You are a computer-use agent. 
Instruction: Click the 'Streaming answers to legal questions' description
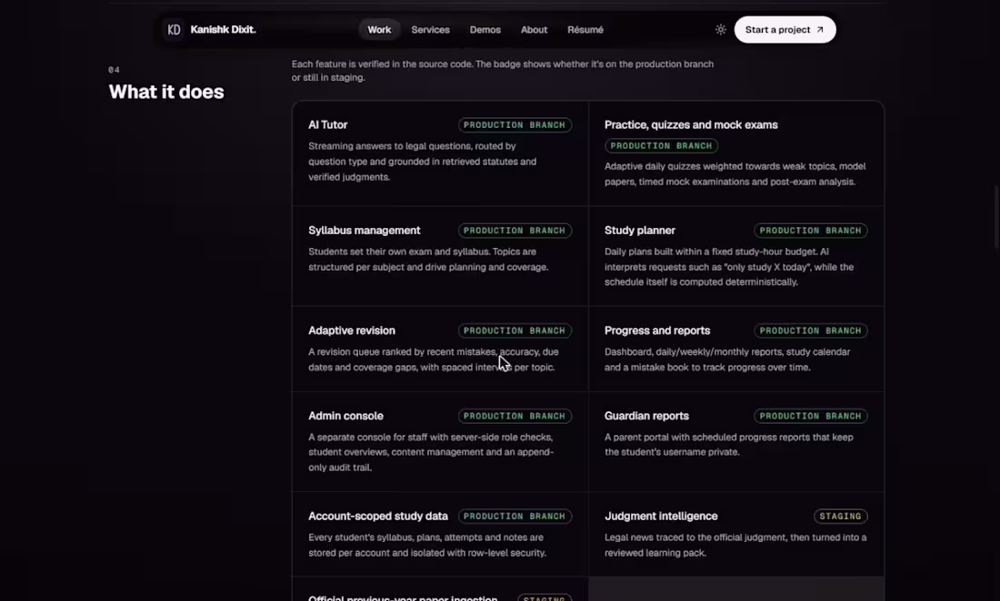(x=422, y=162)
